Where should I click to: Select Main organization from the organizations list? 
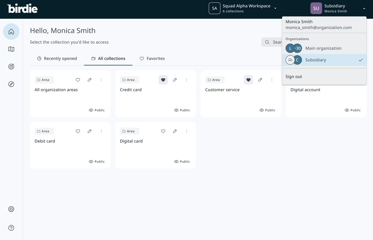(x=323, y=48)
